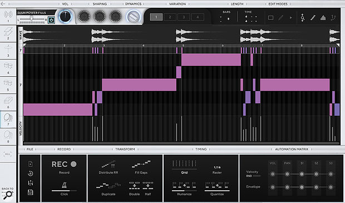
Task: Toggle Velocity to PAN matrix node
Action: (287, 174)
